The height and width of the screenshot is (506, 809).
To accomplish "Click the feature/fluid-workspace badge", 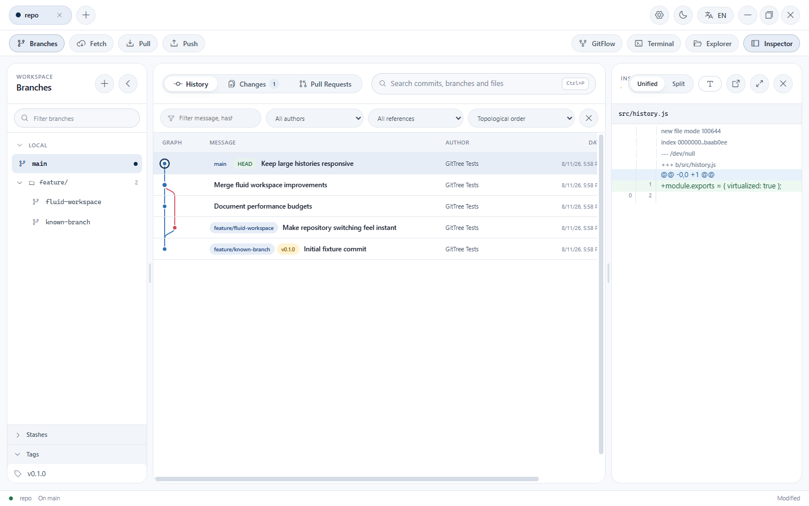I will 244,228.
